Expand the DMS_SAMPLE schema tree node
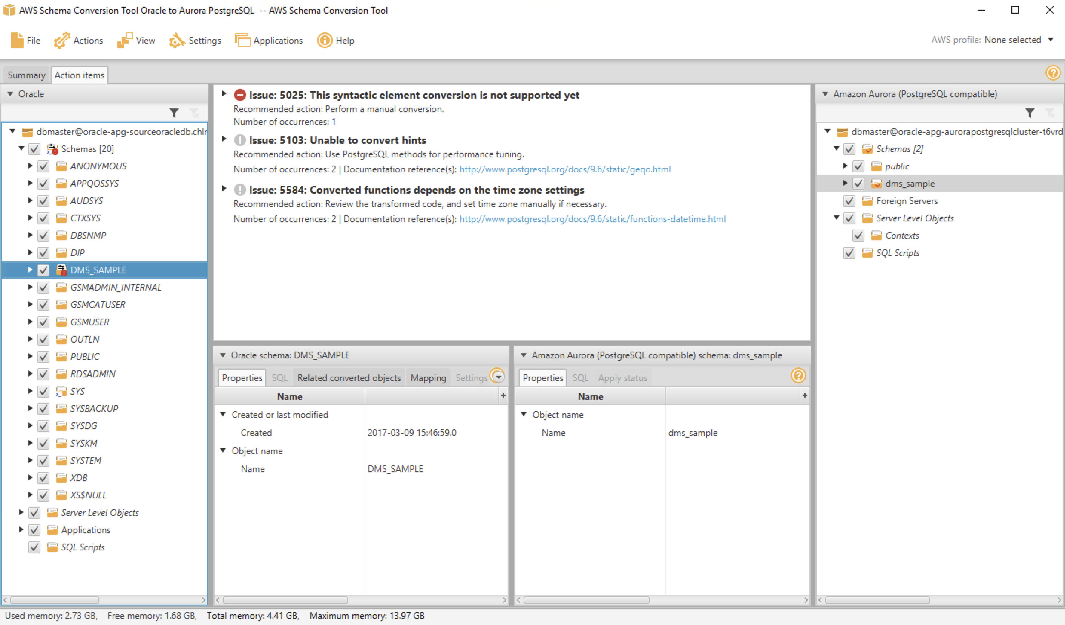The height and width of the screenshot is (625, 1065). click(x=30, y=270)
